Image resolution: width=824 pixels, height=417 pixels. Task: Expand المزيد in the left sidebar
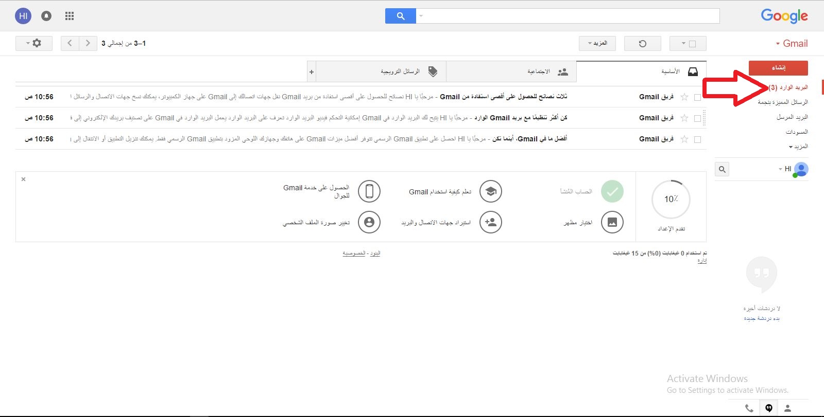click(x=798, y=147)
